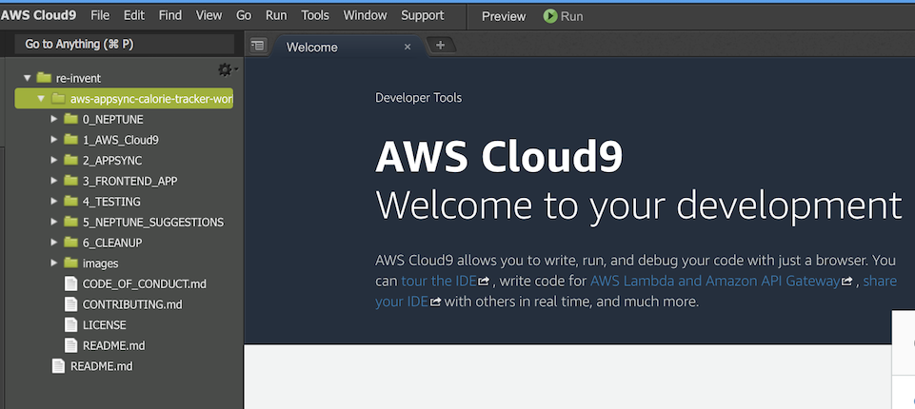Expand the 5_NEPTUNE_SUGGESTIONS folder arrow
This screenshot has height=409, width=915.
point(54,222)
